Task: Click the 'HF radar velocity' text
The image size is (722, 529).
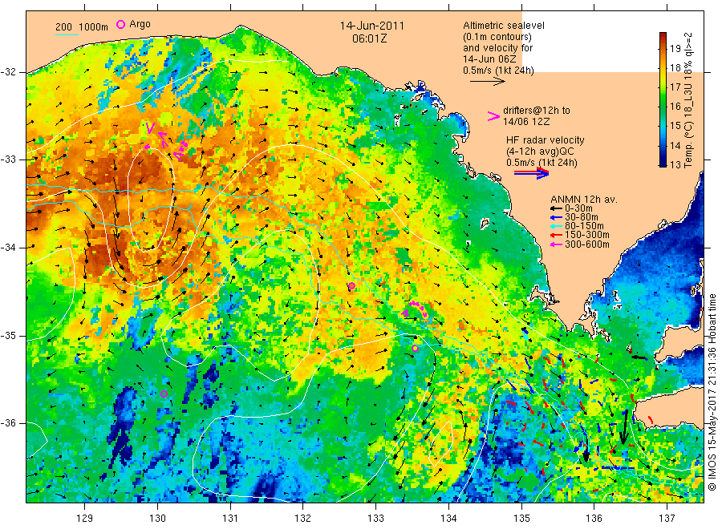Action: (x=546, y=139)
